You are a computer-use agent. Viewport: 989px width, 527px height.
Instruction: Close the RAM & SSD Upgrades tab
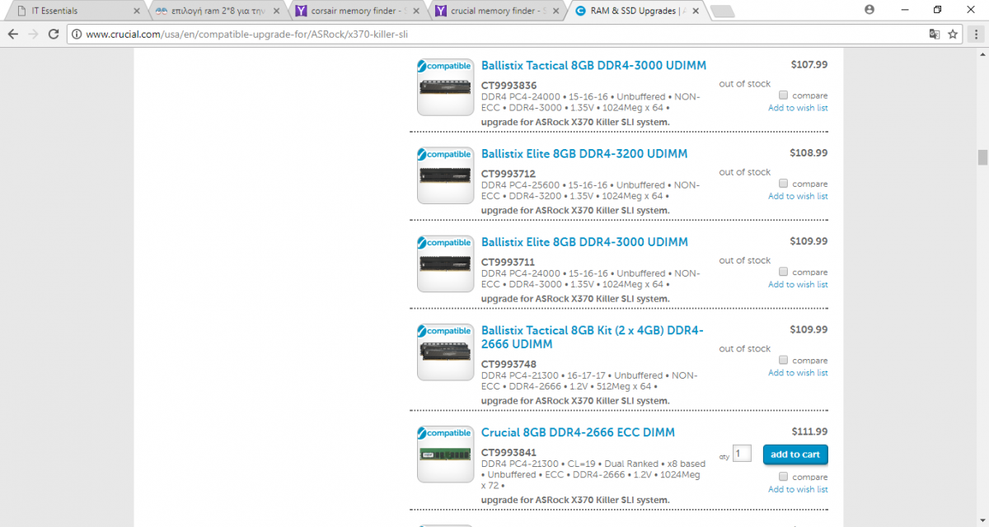696,12
